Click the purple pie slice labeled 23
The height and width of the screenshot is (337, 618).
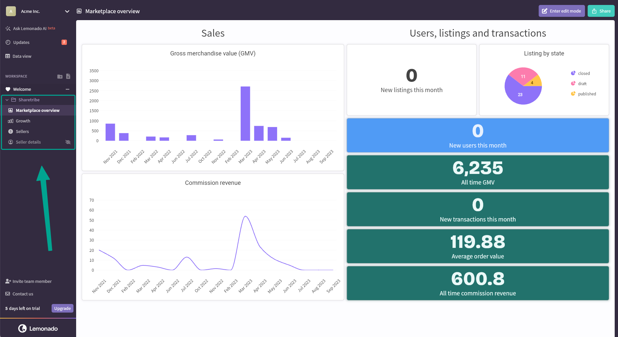point(520,95)
